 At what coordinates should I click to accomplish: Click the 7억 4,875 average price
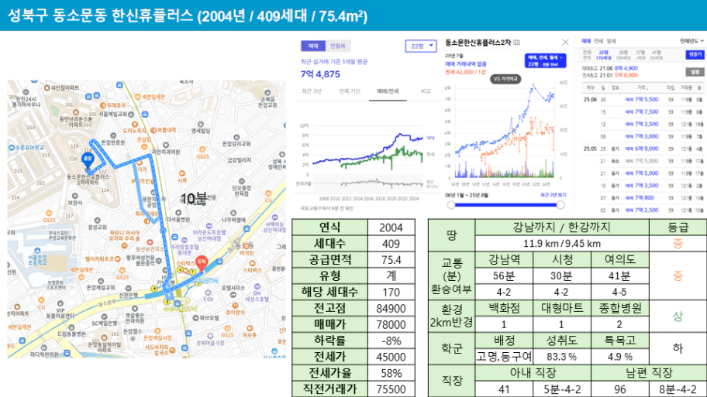tap(321, 74)
